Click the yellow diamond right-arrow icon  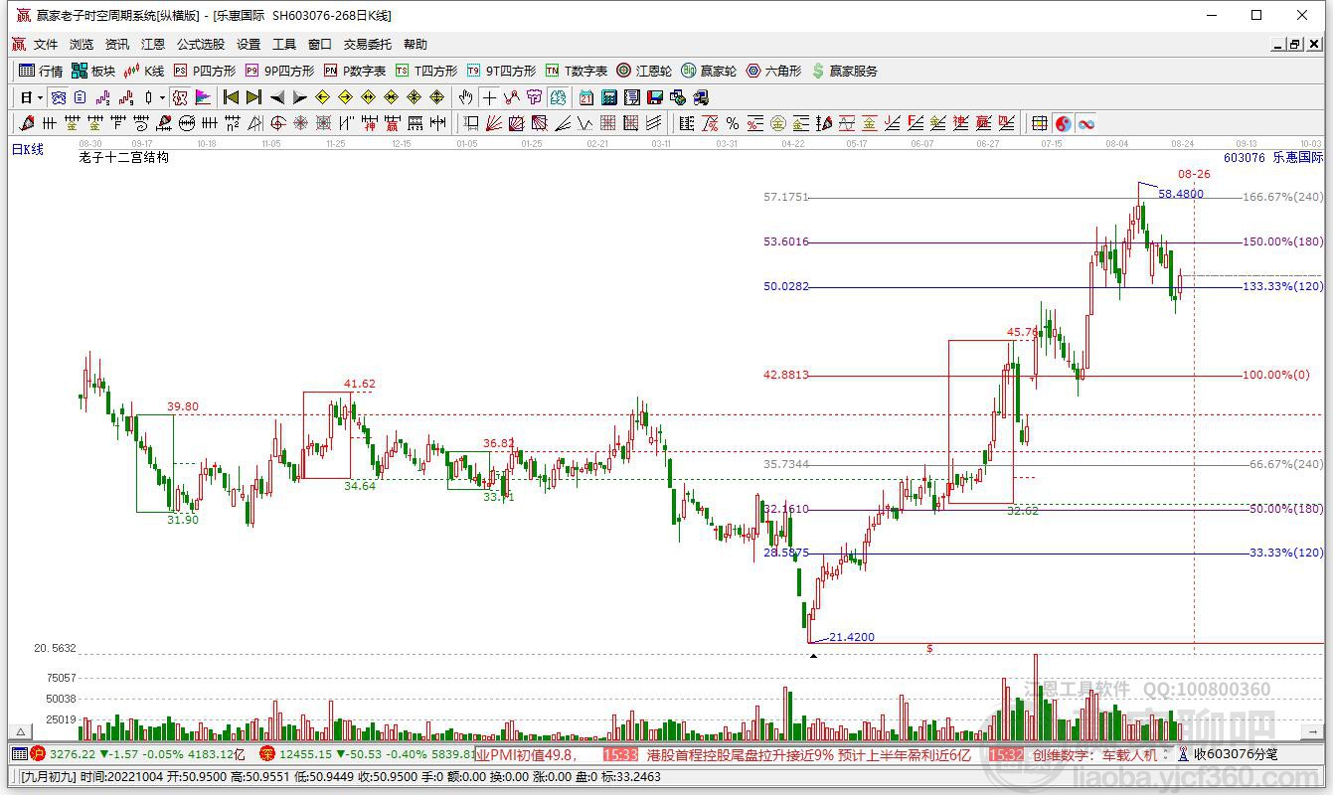(345, 97)
